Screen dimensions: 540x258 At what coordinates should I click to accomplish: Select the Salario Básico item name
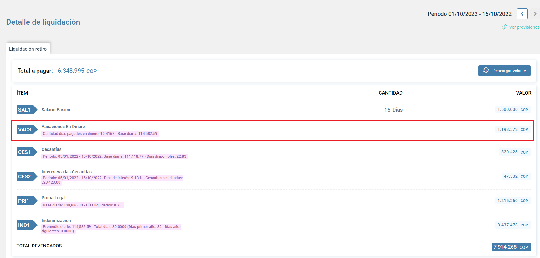tap(56, 110)
